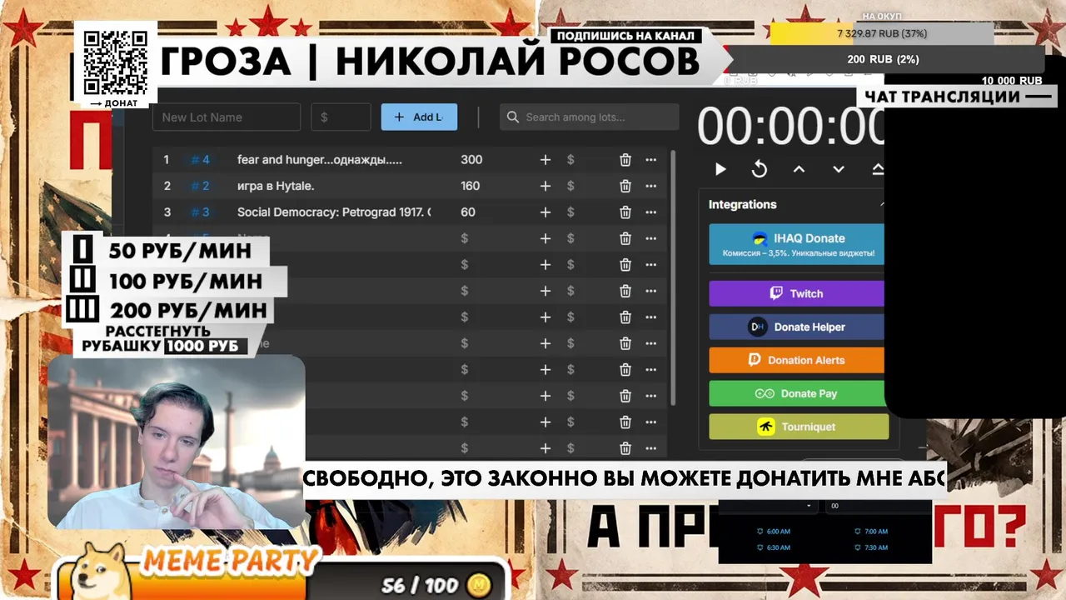Open more options for fear and hunger lot
The image size is (1066, 600).
click(x=651, y=160)
